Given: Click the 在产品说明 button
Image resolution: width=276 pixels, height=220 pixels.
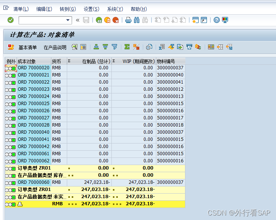Looking at the screenshot, I should [55, 47].
